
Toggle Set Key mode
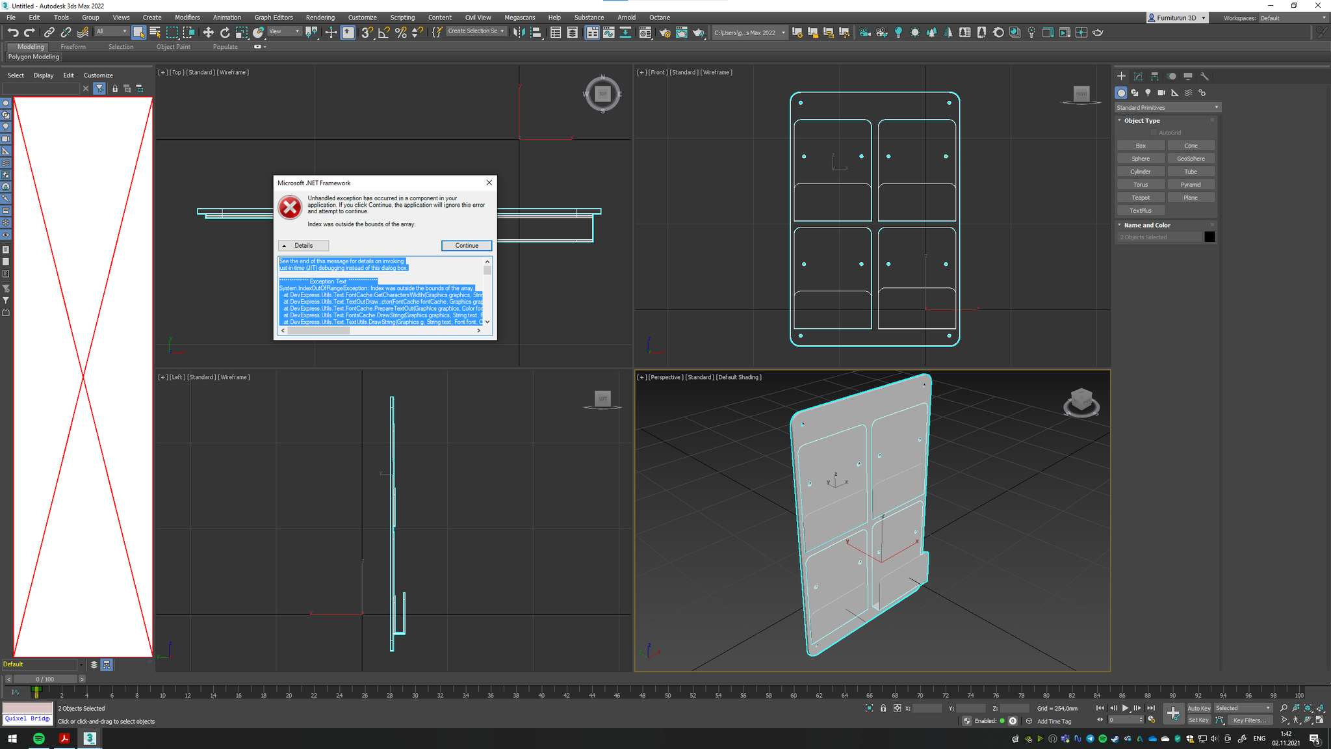[1198, 720]
